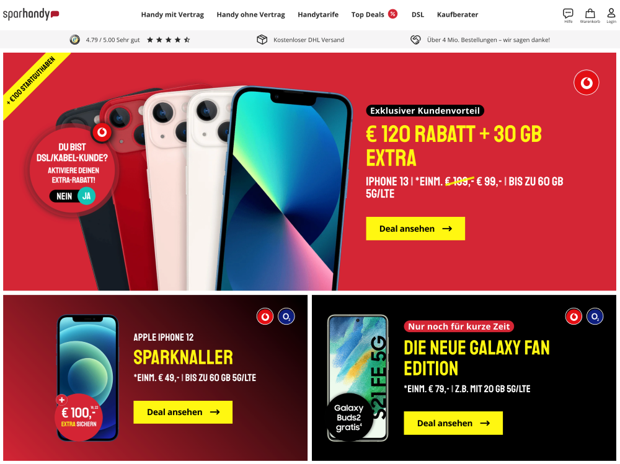Click the DHL Versand package icon
The width and height of the screenshot is (620, 464).
pyautogui.click(x=262, y=40)
